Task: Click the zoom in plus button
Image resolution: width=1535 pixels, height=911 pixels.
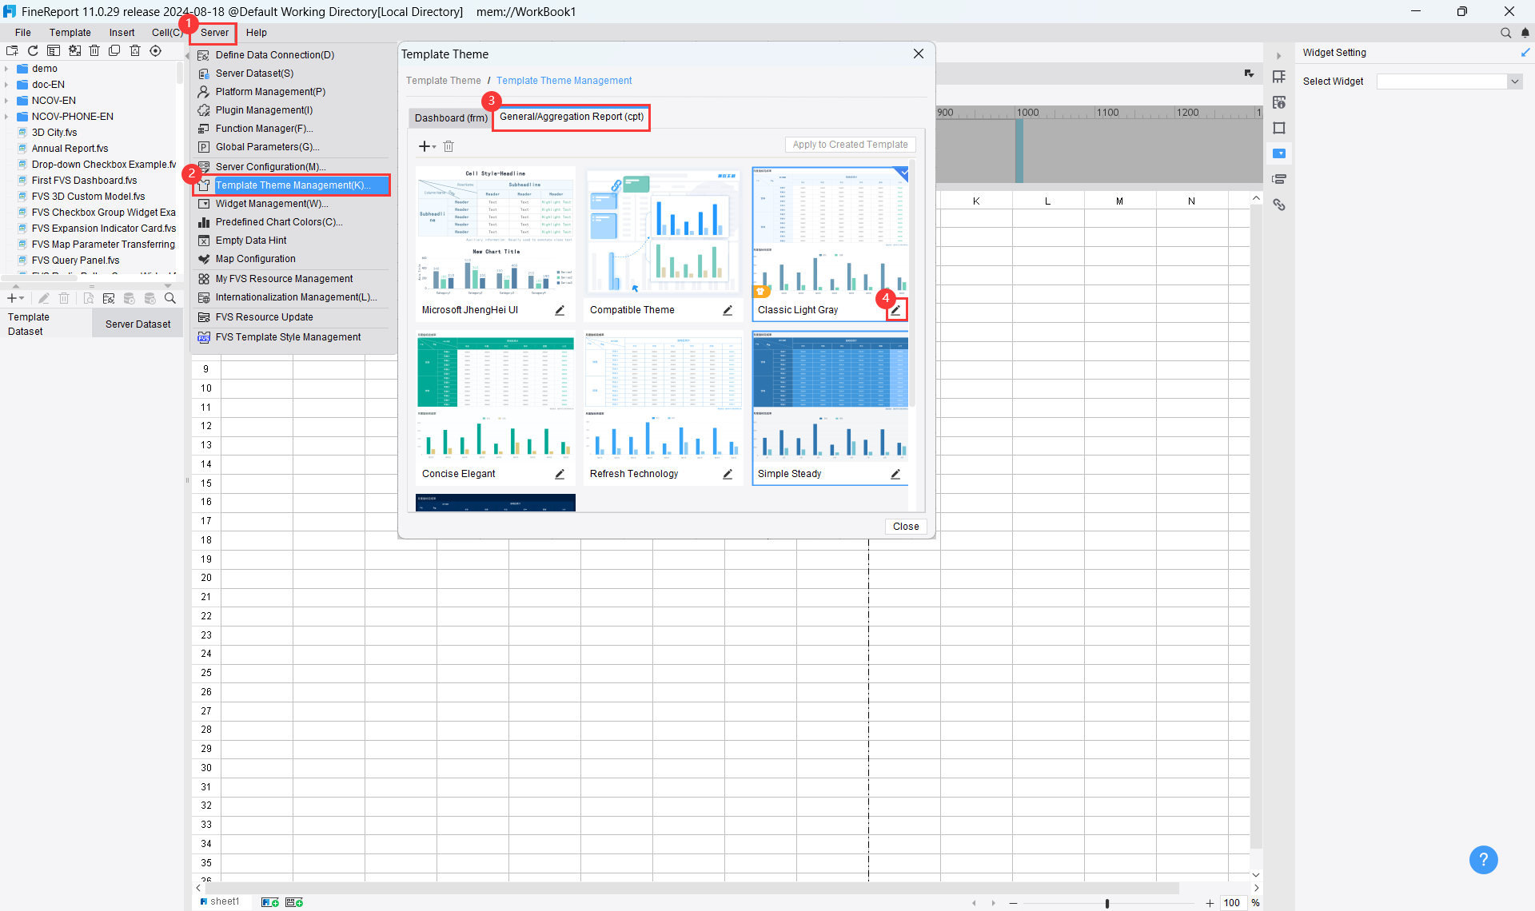Action: click(x=1210, y=903)
